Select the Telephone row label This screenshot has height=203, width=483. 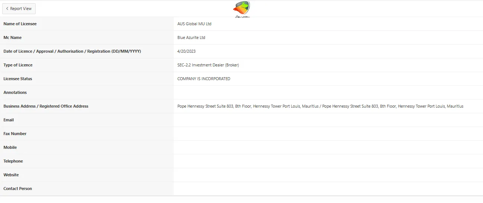point(13,161)
